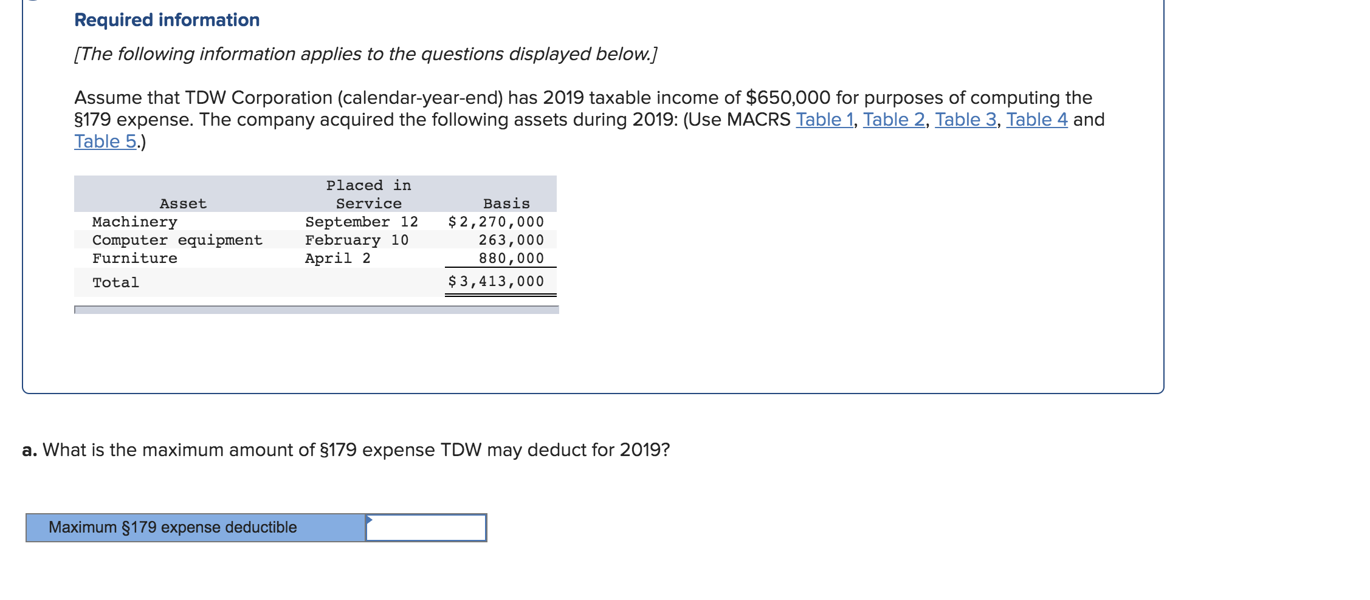Select the Furniture row
Image resolution: width=1370 pixels, height=600 pixels.
tap(134, 258)
